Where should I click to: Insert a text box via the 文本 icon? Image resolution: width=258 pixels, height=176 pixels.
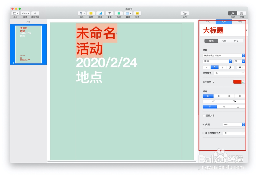tap(109, 13)
